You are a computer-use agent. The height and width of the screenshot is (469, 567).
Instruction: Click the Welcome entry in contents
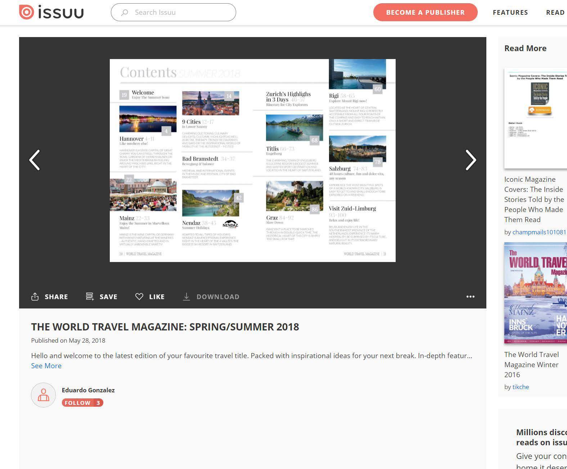[x=143, y=93]
